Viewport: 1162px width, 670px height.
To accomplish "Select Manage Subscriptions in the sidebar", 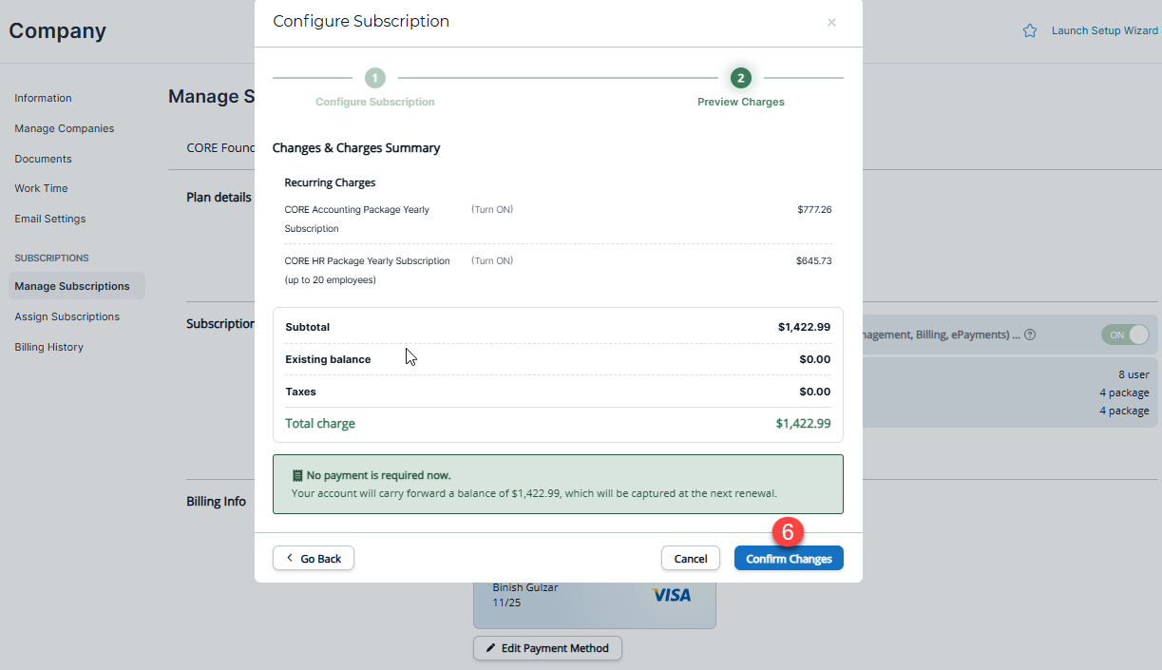I will coord(70,286).
